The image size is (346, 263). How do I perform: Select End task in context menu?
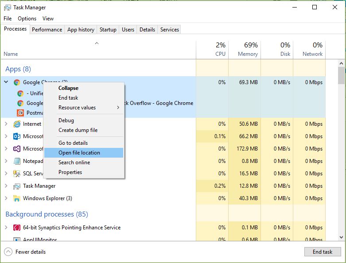coord(84,98)
